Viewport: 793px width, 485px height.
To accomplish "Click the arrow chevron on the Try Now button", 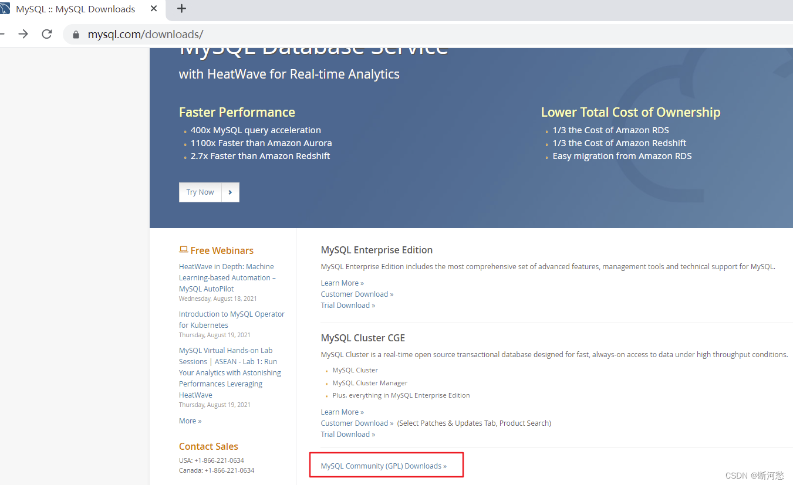I will (x=230, y=192).
